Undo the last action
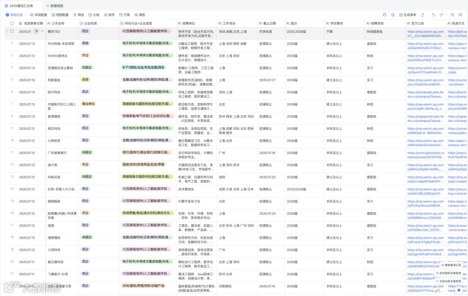This screenshot has height=296, width=468. pos(433,15)
